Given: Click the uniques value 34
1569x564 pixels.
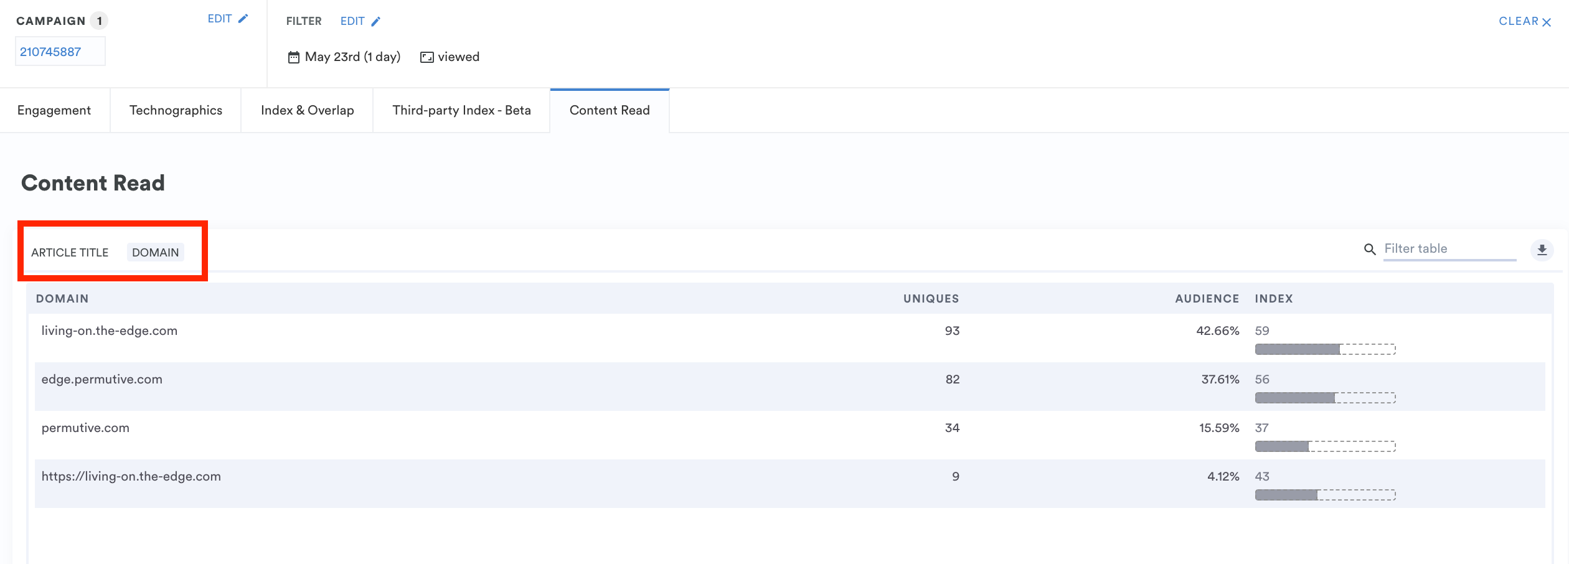Looking at the screenshot, I should [x=952, y=428].
